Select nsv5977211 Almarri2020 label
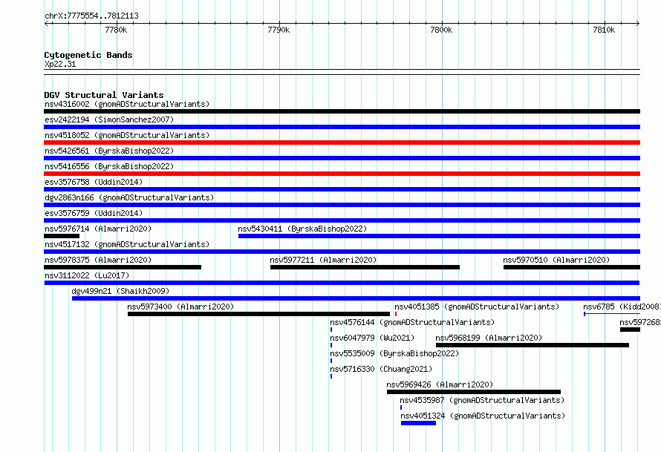Viewport: 661px width, 452px height. pos(323,260)
